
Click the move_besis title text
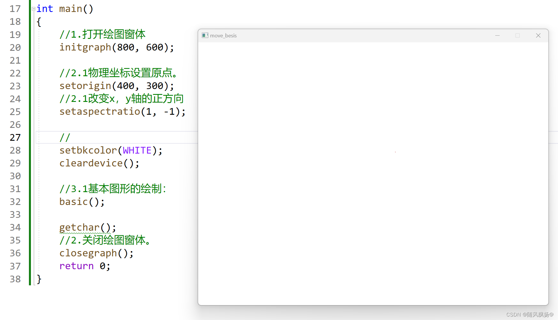click(x=223, y=36)
